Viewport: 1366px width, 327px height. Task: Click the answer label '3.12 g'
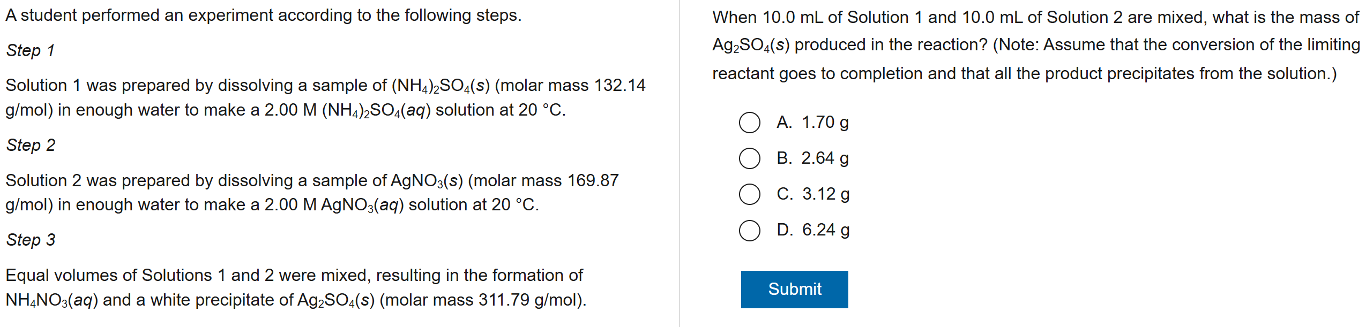tap(826, 194)
